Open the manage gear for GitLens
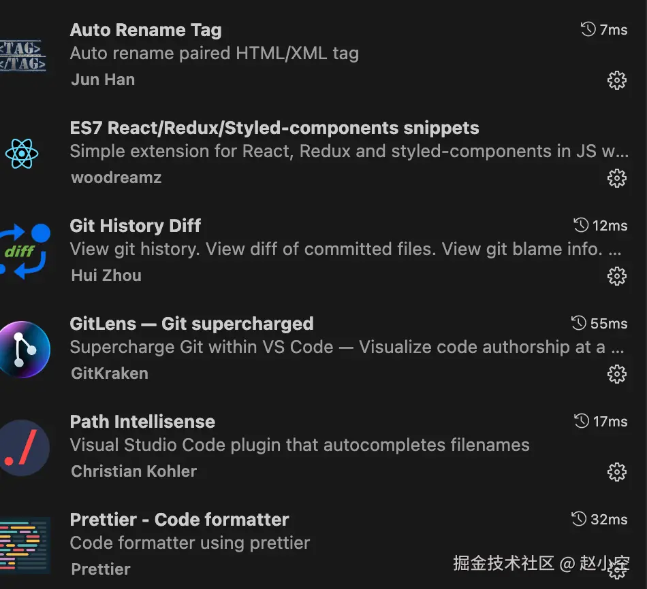 click(x=616, y=374)
